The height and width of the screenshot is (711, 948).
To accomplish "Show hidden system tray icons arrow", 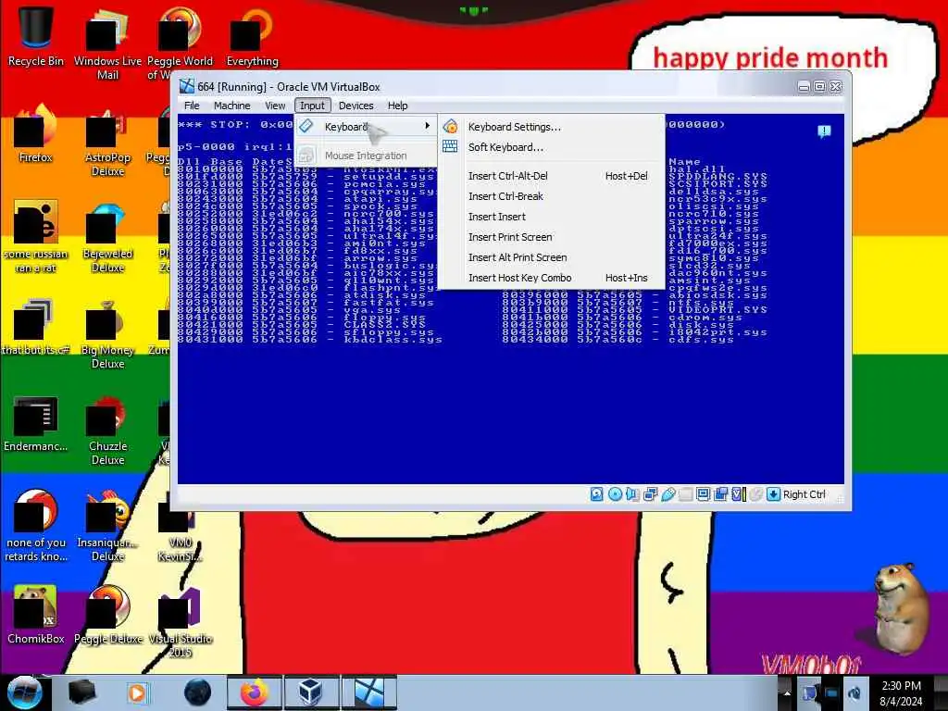I will [787, 692].
